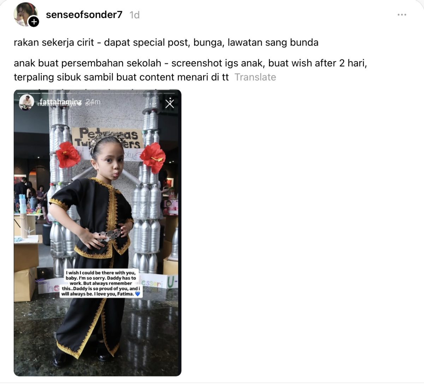Click the 1d post timestamp

pos(134,15)
